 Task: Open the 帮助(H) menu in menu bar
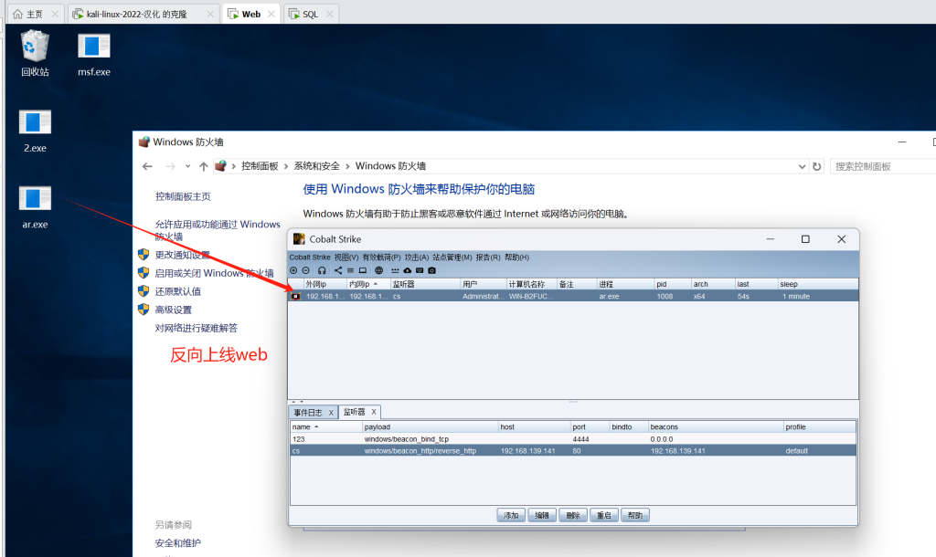coord(517,257)
